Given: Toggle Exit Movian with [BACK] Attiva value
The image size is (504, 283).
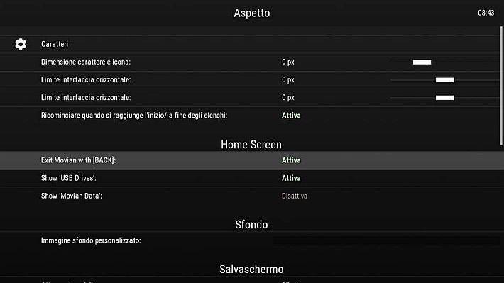Looking at the screenshot, I should [x=291, y=160].
